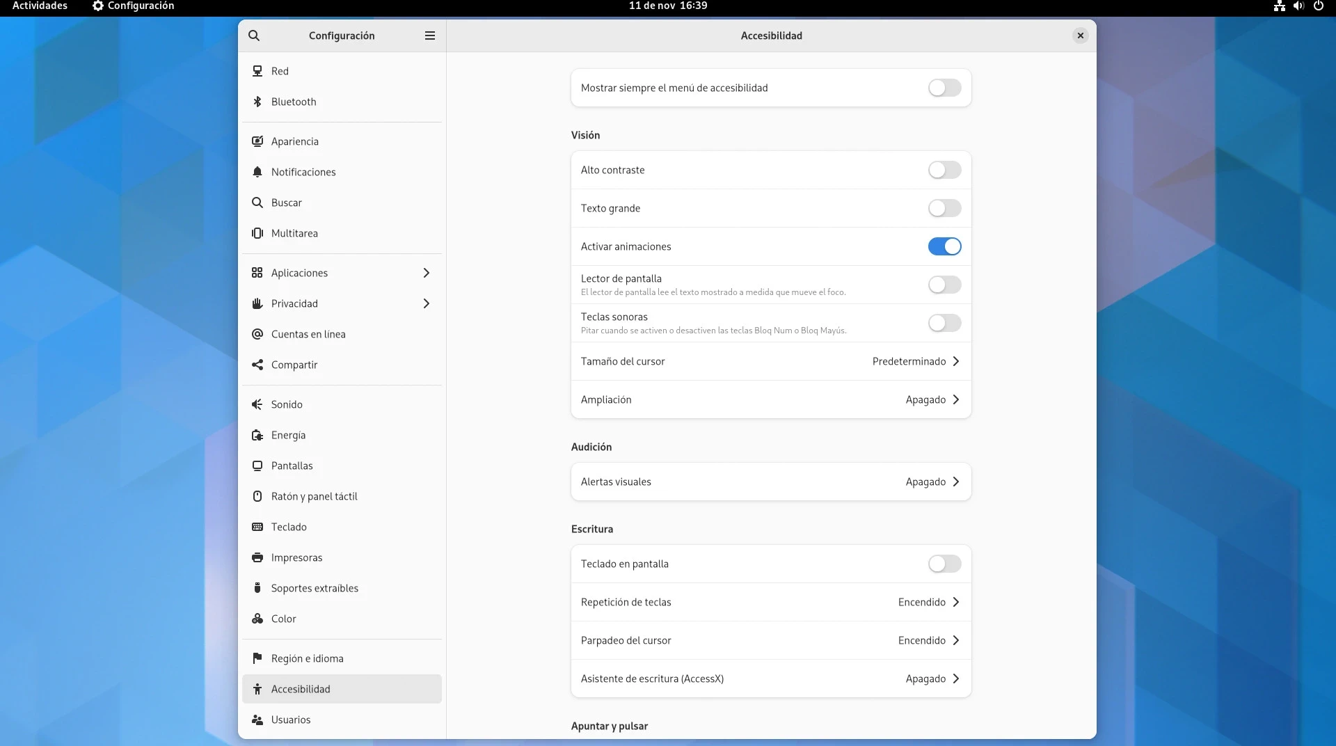This screenshot has height=746, width=1336.
Task: Open the Alertas visuales settings
Action: click(x=770, y=482)
